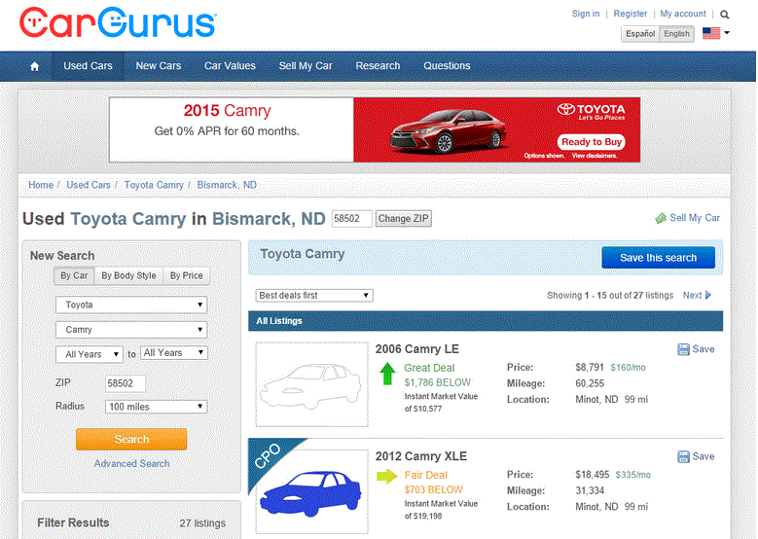Click the Toyota Camry breadcrumb link
The image size is (758, 539).
[154, 185]
